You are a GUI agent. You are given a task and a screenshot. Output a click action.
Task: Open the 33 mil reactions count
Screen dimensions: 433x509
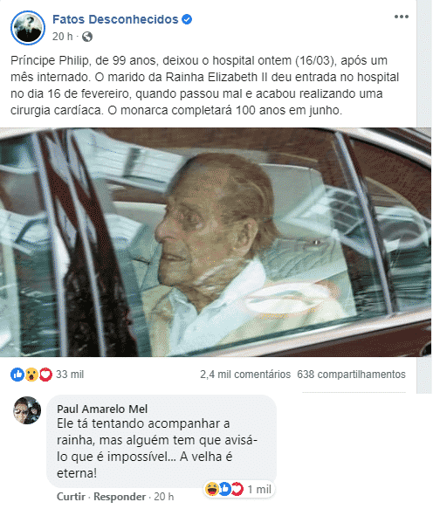(70, 375)
